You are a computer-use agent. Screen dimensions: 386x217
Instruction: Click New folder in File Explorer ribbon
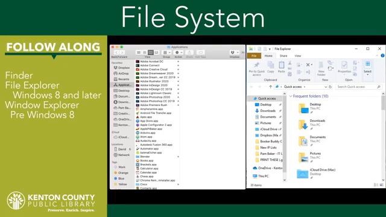[x=321, y=69]
